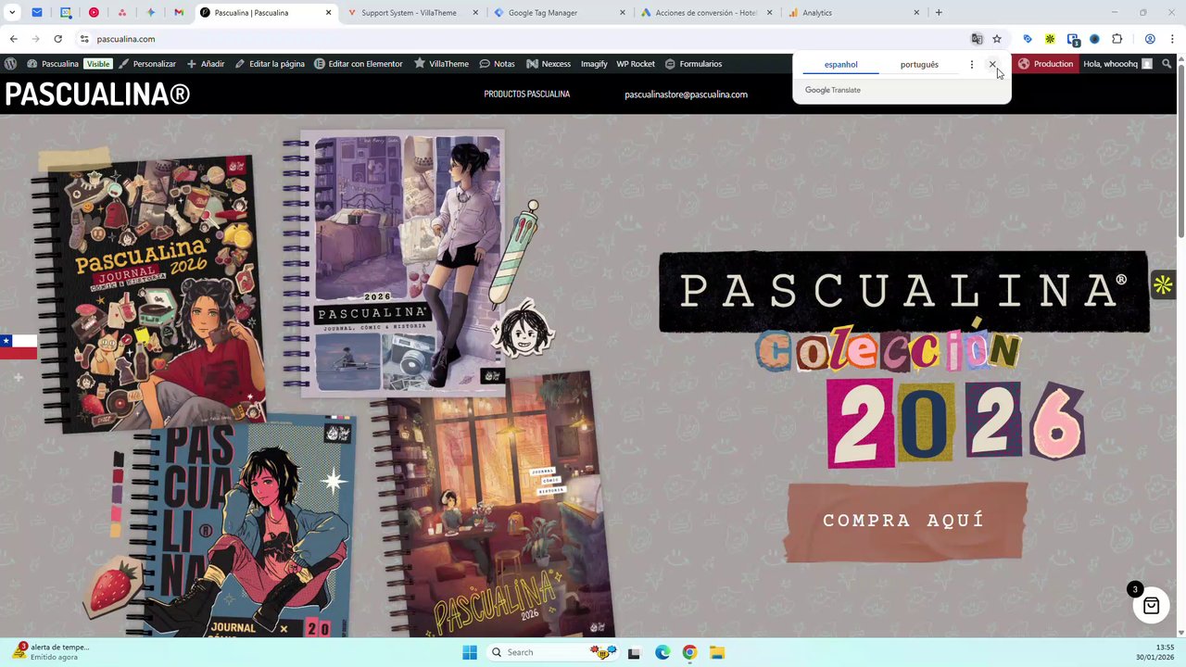Switch to Support System - VillaTheme tab

pyautogui.click(x=412, y=13)
